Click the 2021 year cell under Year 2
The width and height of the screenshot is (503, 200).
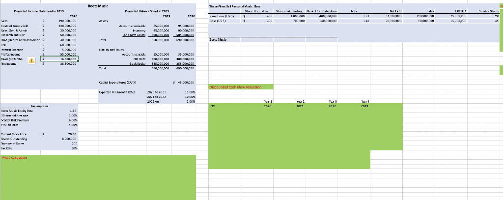(x=301, y=105)
